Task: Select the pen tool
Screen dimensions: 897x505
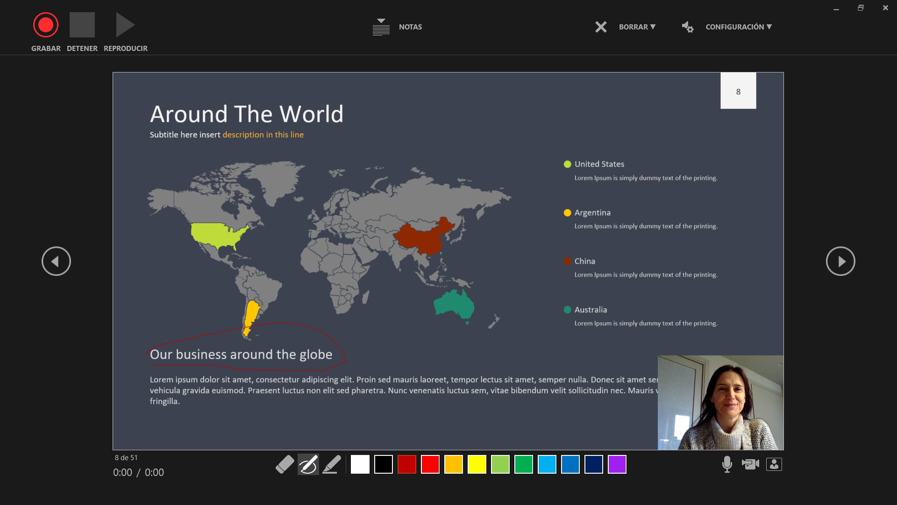Action: point(308,464)
